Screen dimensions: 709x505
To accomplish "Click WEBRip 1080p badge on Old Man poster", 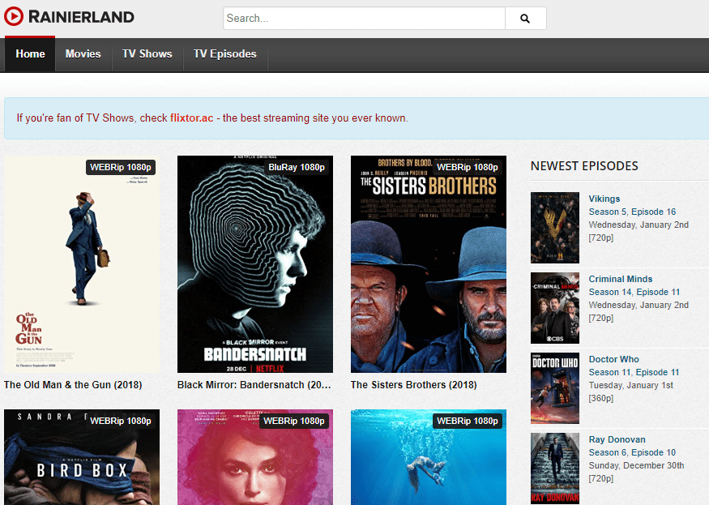I will point(121,167).
